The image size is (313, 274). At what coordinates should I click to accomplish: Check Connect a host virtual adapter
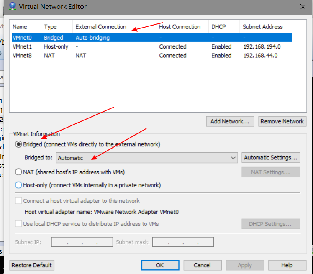click(x=18, y=201)
